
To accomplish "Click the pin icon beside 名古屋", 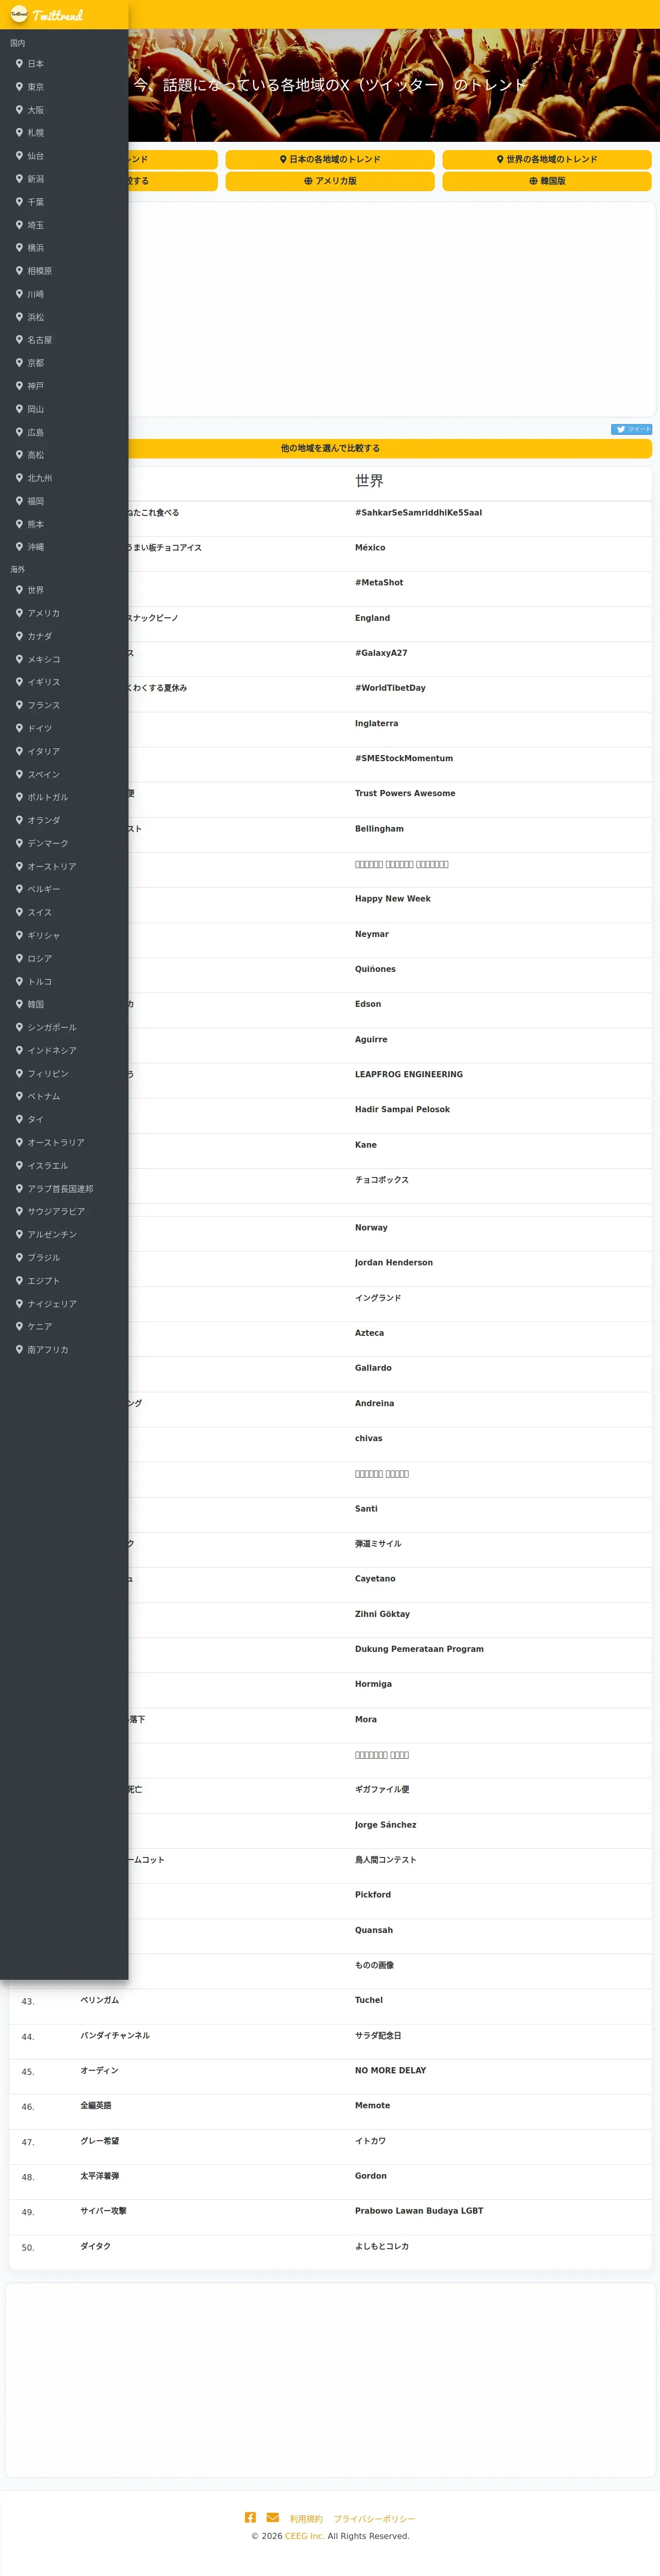I will point(19,339).
